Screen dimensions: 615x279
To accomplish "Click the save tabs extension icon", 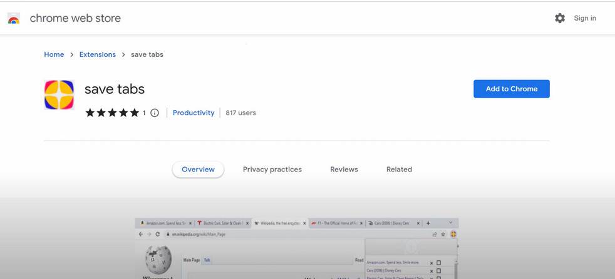I will pos(59,95).
